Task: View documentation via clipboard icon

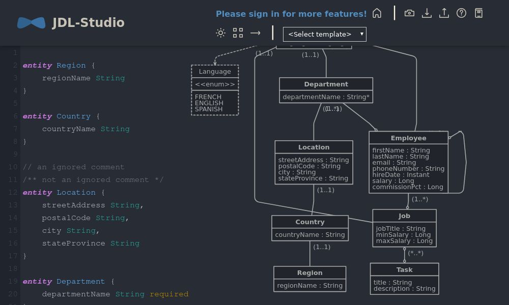Action: (x=478, y=13)
